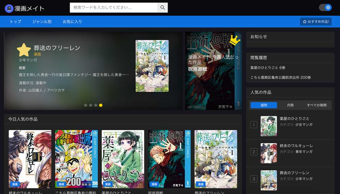The height and width of the screenshot is (194, 340).
Task: Click the 漫画メイト logo icon
Action: (x=9, y=8)
